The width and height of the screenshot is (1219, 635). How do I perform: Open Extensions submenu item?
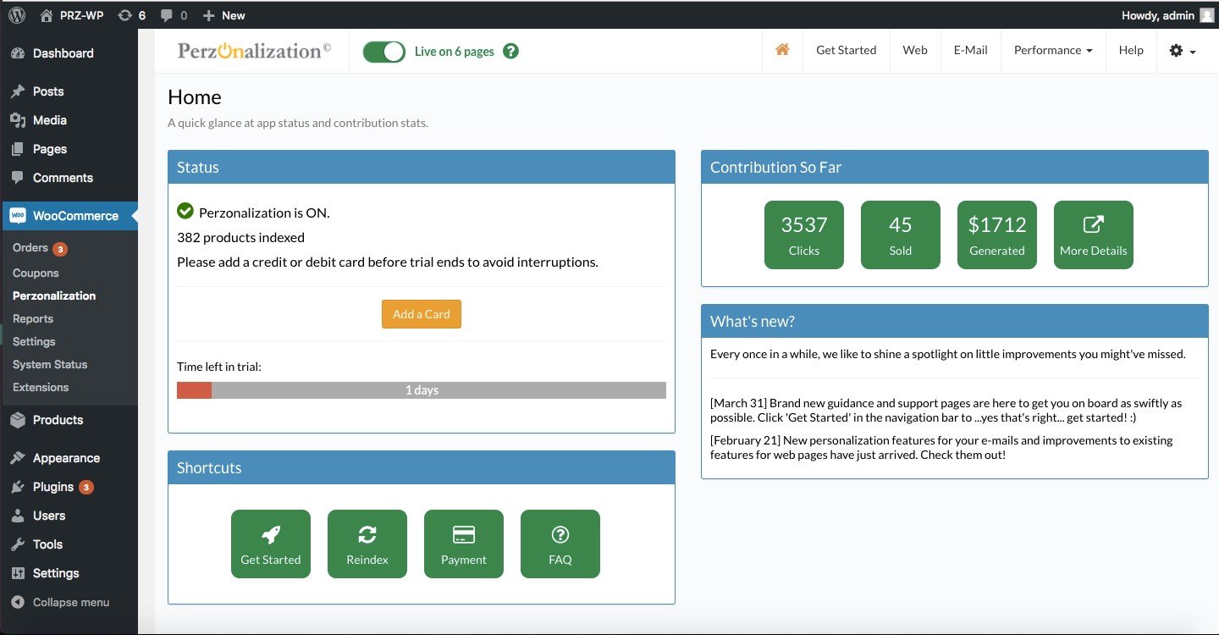click(x=41, y=387)
